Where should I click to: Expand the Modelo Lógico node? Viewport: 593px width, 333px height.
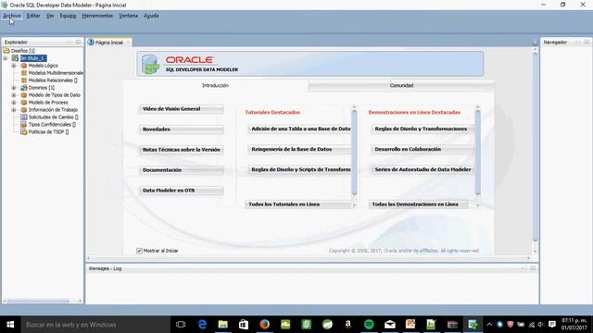[14, 66]
